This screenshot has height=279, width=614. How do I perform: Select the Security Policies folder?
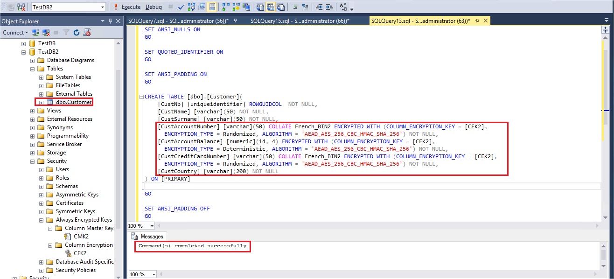76,270
